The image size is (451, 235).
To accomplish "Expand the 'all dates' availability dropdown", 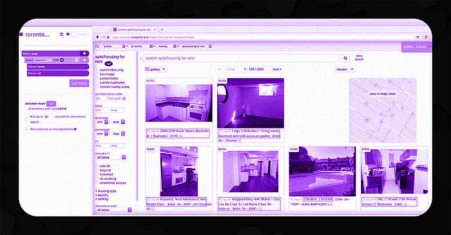I will pyautogui.click(x=111, y=157).
